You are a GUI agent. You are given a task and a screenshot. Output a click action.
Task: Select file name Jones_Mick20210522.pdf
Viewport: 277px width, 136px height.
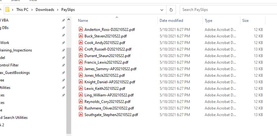click(105, 75)
